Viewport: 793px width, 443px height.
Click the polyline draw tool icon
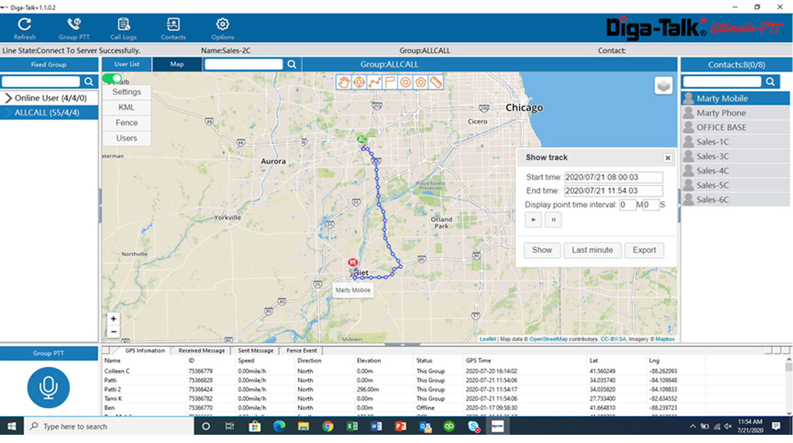click(x=375, y=82)
